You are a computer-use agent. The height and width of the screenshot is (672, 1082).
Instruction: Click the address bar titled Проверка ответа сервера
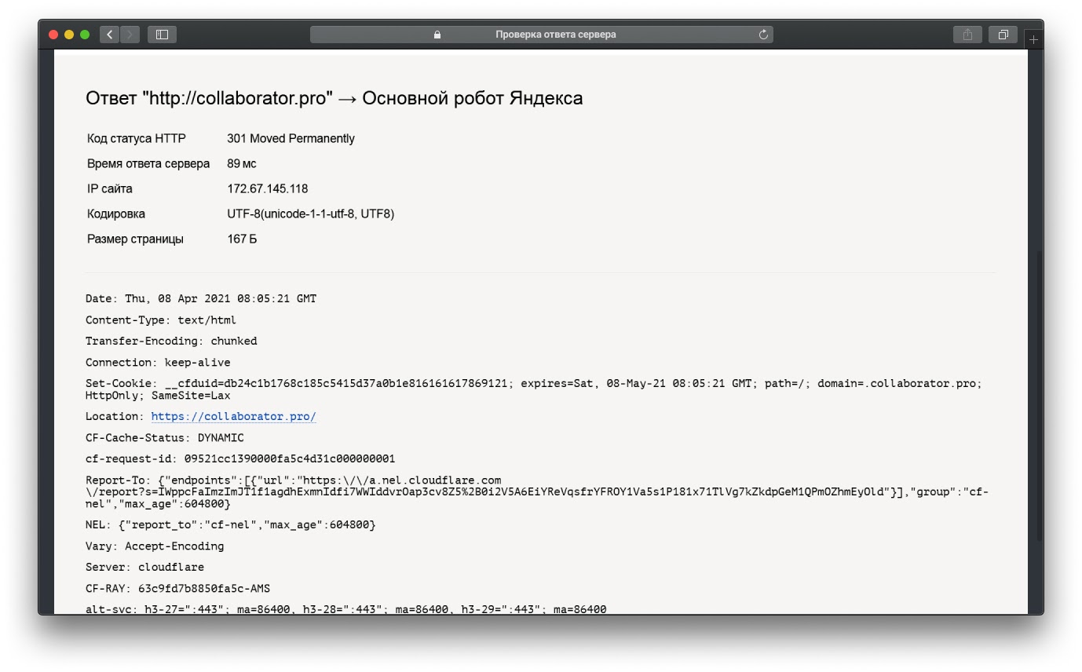click(542, 35)
